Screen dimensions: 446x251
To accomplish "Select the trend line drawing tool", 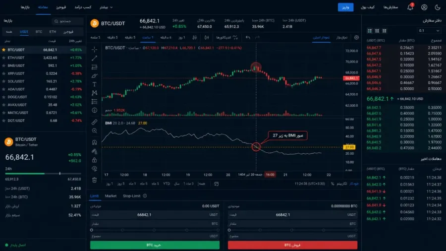I will click(x=95, y=58).
